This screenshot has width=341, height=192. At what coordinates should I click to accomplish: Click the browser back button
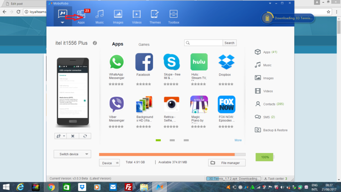click(x=5, y=12)
